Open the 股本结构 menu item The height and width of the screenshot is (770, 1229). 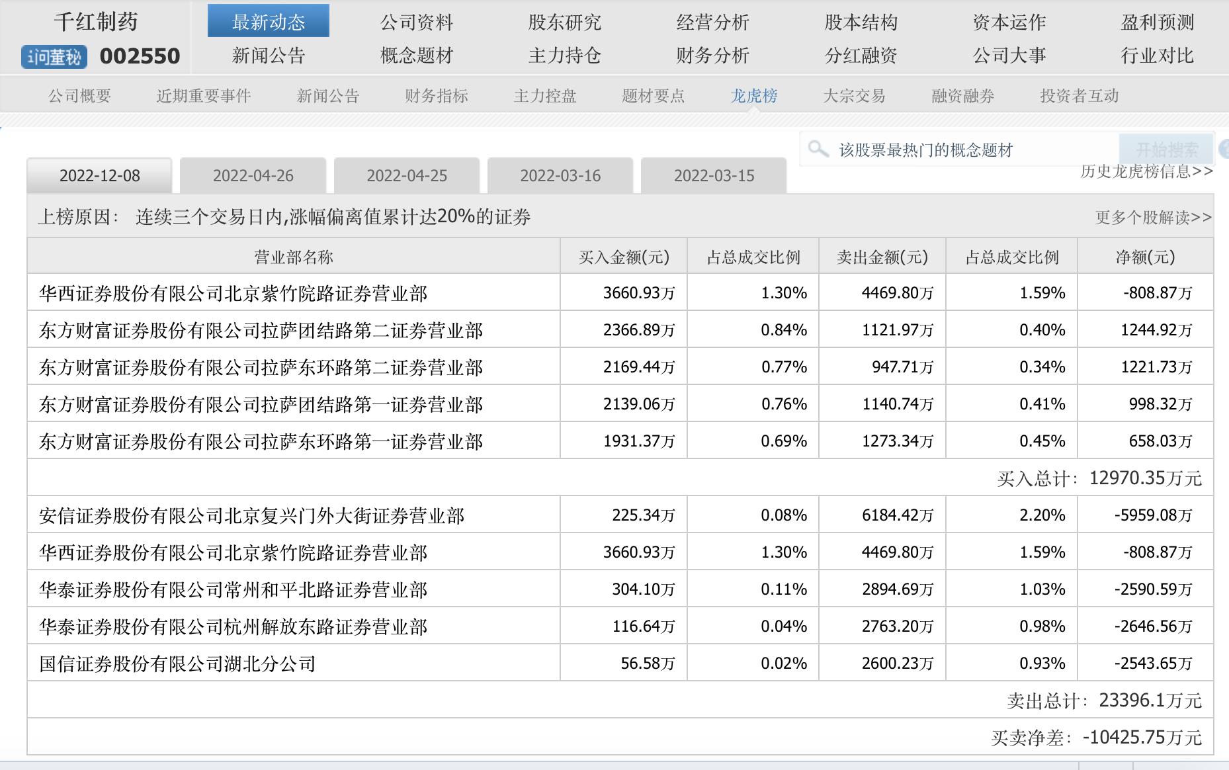[x=861, y=22]
